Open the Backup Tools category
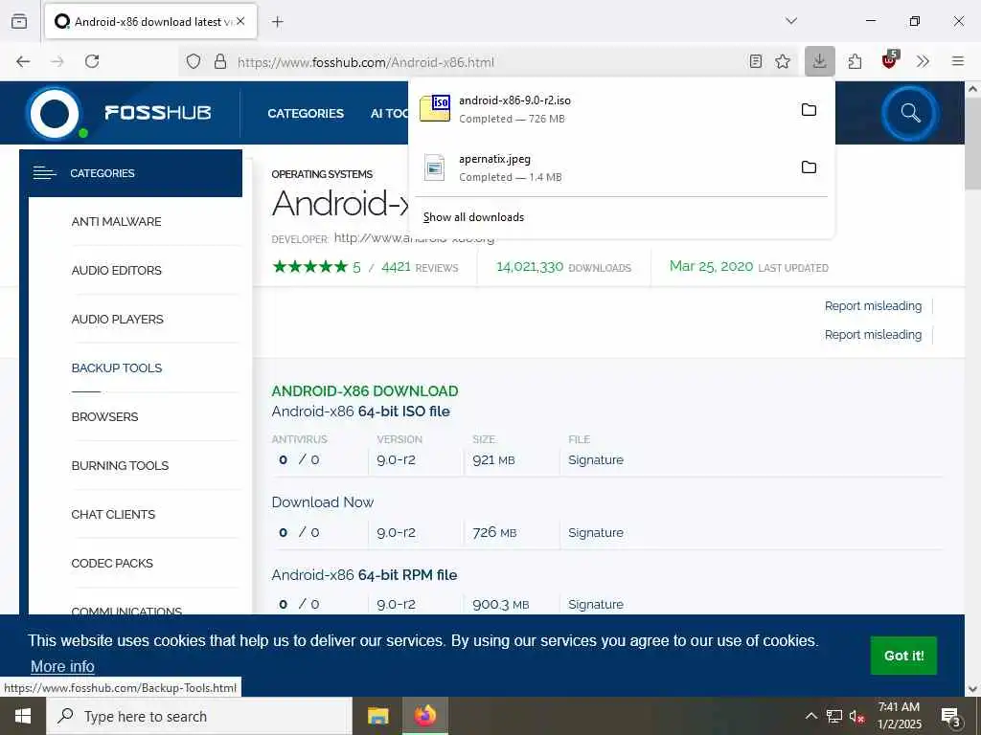Viewport: 981px width, 735px height. [x=116, y=367]
